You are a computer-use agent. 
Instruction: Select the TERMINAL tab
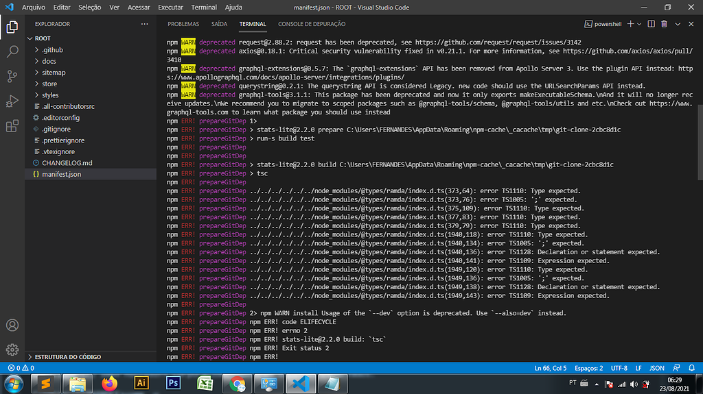click(253, 24)
